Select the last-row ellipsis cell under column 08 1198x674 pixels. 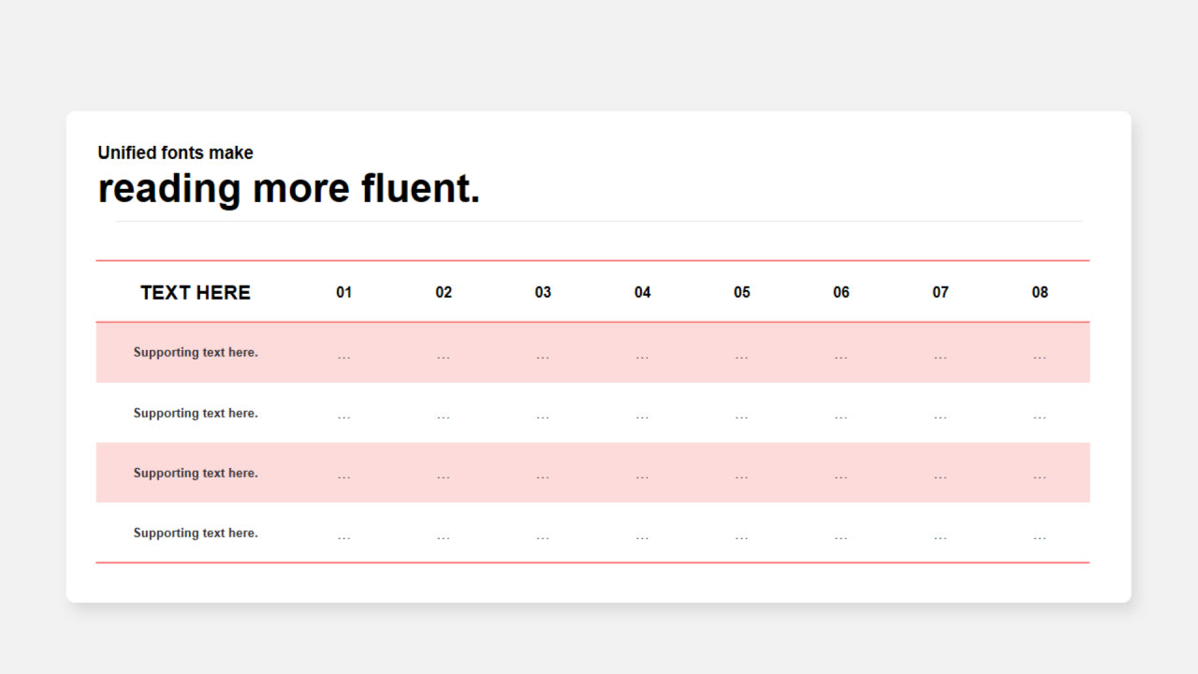point(1040,537)
